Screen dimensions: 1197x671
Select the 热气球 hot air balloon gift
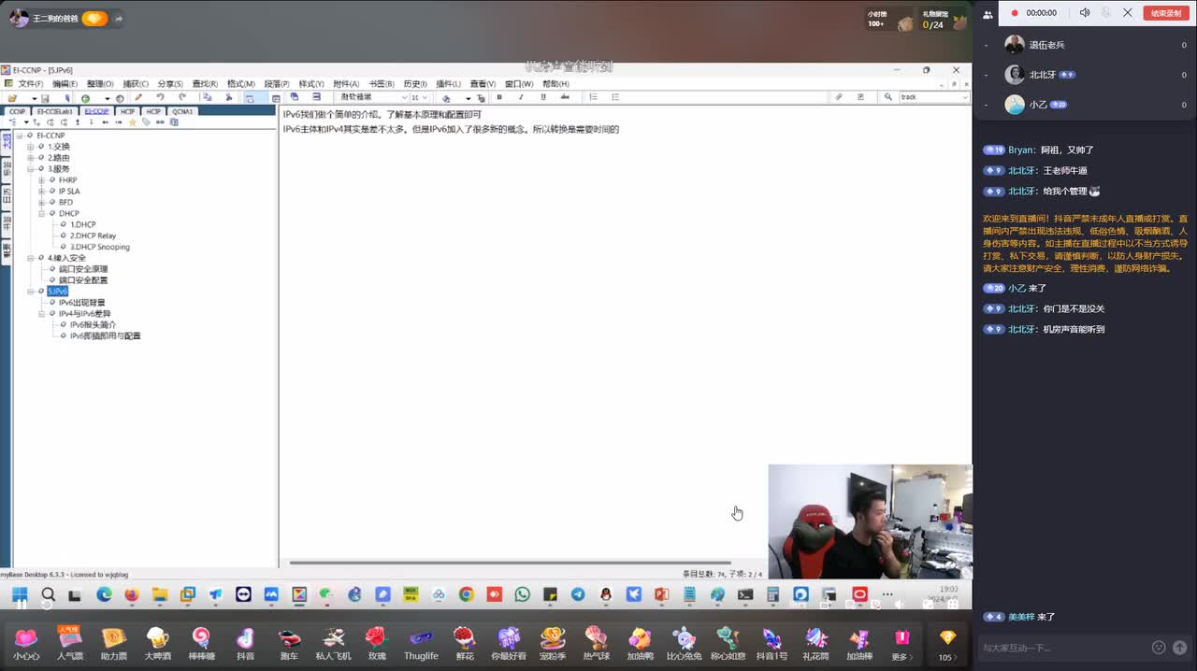[x=597, y=643]
